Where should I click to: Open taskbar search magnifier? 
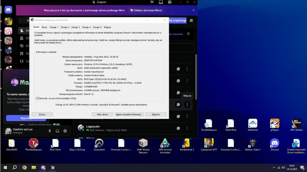pyautogui.click(x=15, y=167)
